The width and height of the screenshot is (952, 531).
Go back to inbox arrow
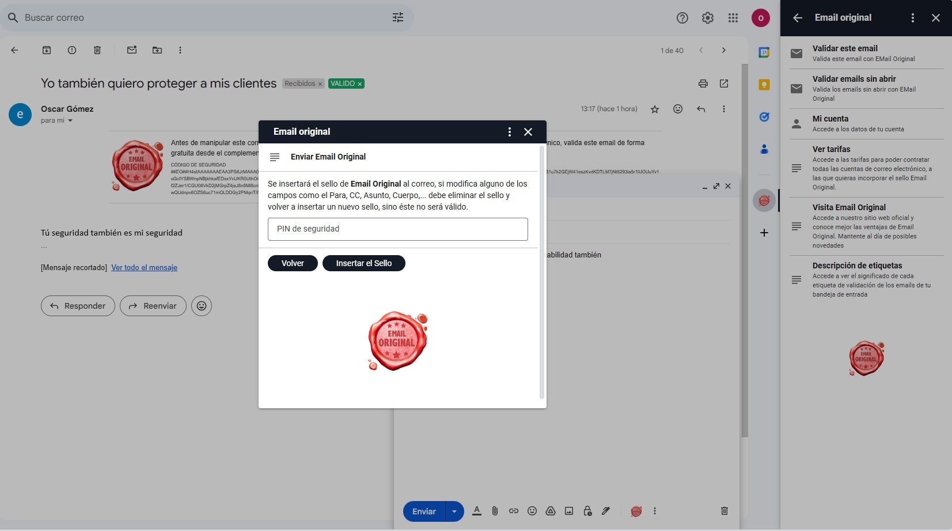point(15,50)
